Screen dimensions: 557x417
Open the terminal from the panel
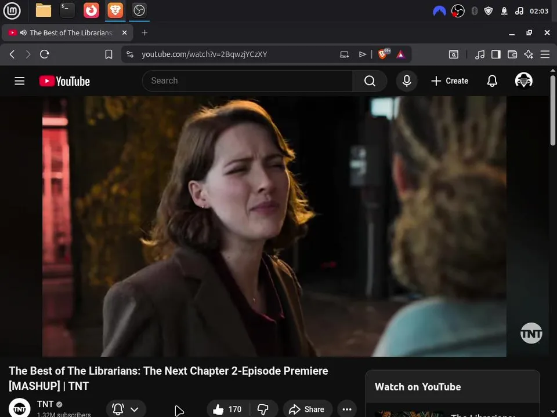[x=67, y=10]
